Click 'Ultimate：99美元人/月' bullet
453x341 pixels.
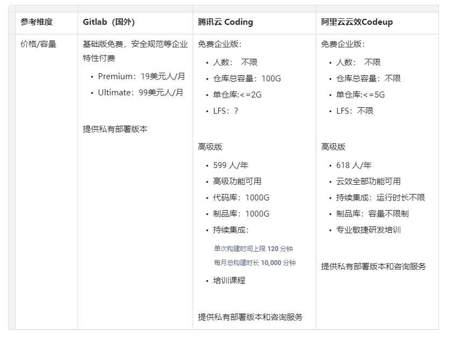coord(140,93)
